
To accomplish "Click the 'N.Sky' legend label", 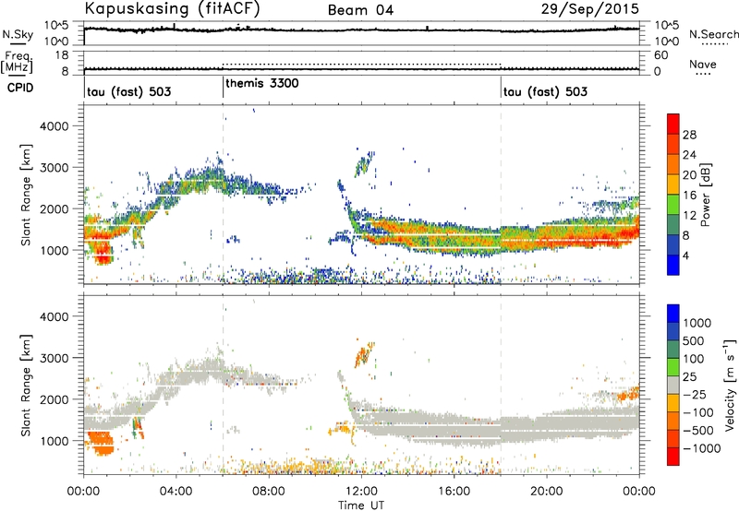I will click(x=18, y=34).
